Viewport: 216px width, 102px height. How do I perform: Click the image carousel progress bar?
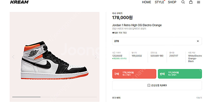pyautogui.click(x=55, y=97)
